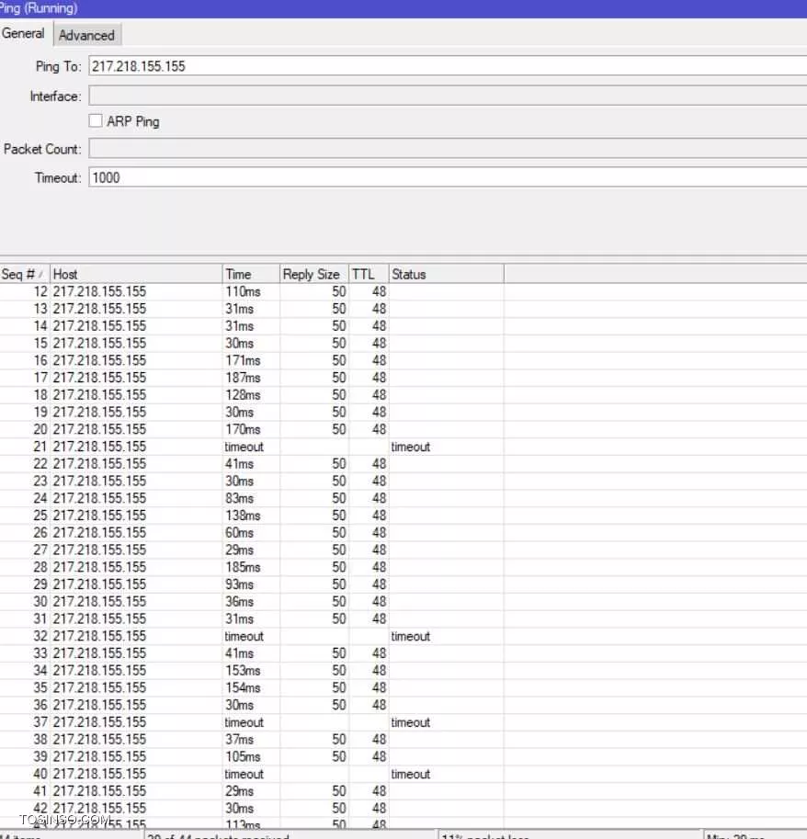Screen dimensions: 807x839
Task: Switch to the Advanced tab
Action: (x=86, y=35)
